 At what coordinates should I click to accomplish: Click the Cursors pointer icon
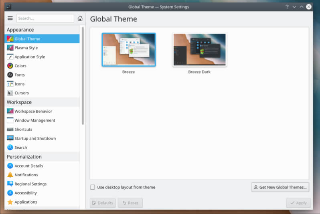pyautogui.click(x=10, y=93)
